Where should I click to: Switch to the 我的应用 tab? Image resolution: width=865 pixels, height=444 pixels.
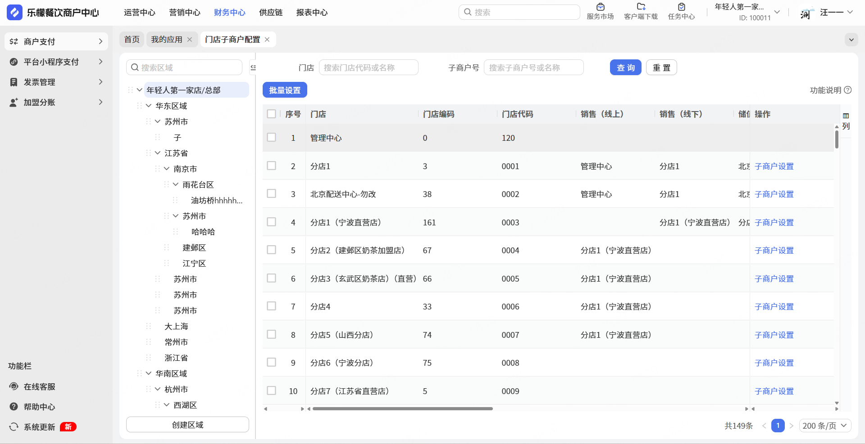click(166, 40)
